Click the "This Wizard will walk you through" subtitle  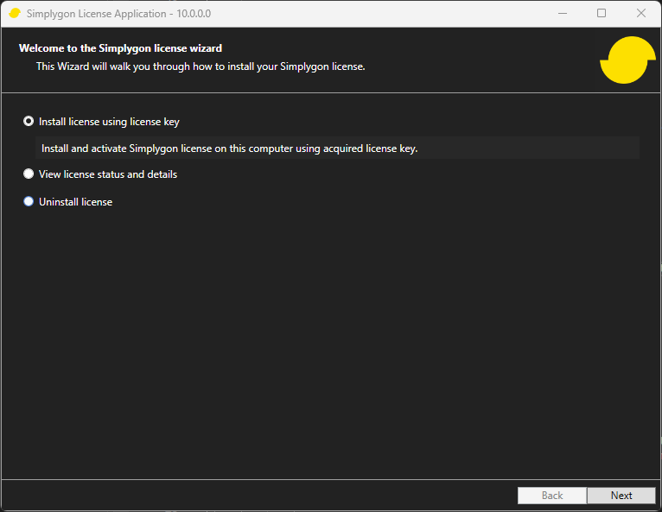point(201,66)
